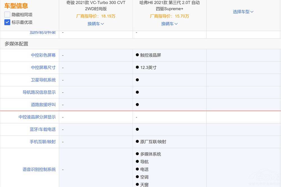This screenshot has width=281, height=187.
Task: Click the 道路救援呼叫 parameter link
Action: pyautogui.click(x=43, y=105)
